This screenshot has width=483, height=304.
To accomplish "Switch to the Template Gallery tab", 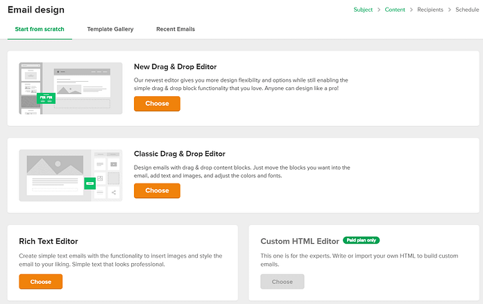I will [110, 29].
